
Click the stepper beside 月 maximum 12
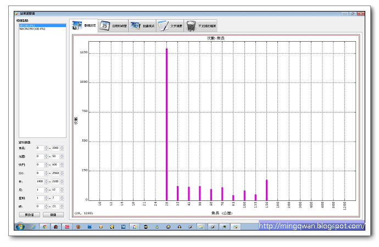(62, 190)
